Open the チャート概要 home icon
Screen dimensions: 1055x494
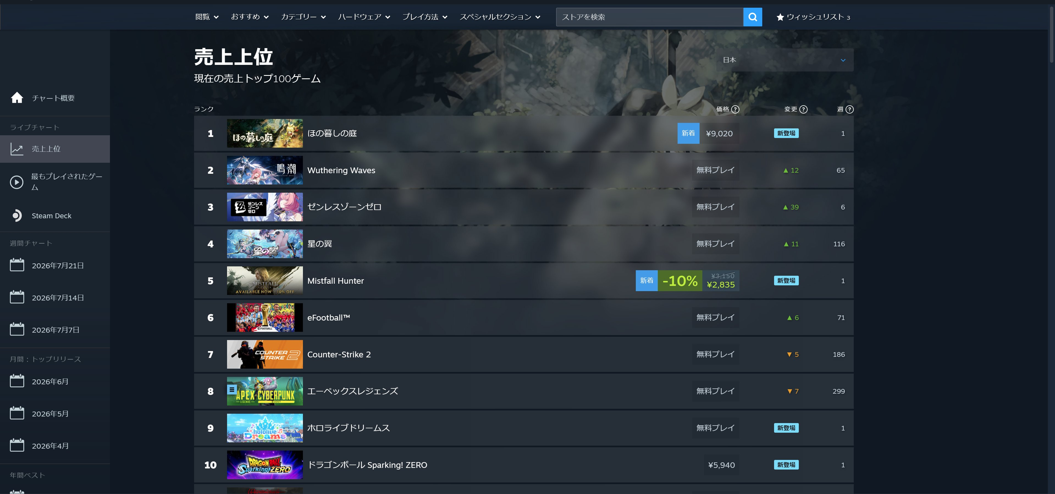click(17, 98)
